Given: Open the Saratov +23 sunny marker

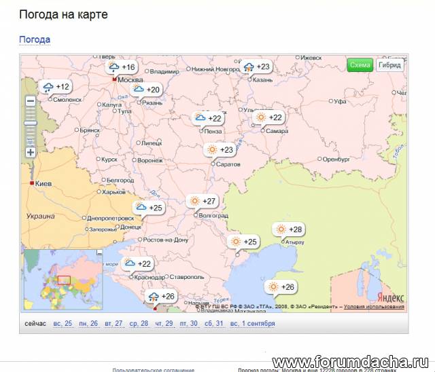Looking at the screenshot, I should [x=220, y=149].
